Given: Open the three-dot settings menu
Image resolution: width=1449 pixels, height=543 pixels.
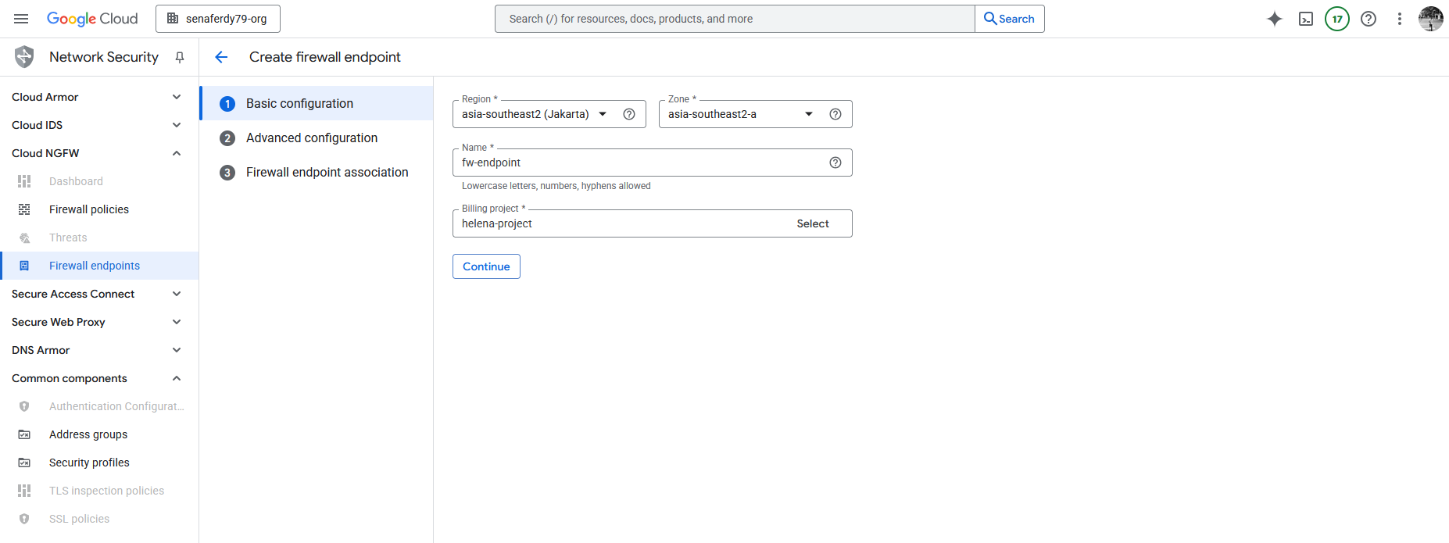Looking at the screenshot, I should [1399, 19].
